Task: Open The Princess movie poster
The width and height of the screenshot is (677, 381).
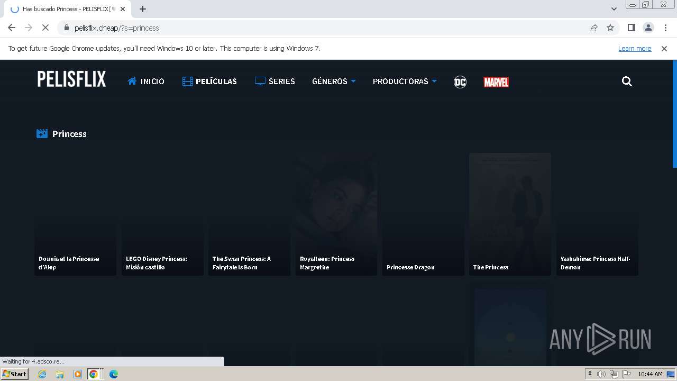Action: pyautogui.click(x=510, y=214)
